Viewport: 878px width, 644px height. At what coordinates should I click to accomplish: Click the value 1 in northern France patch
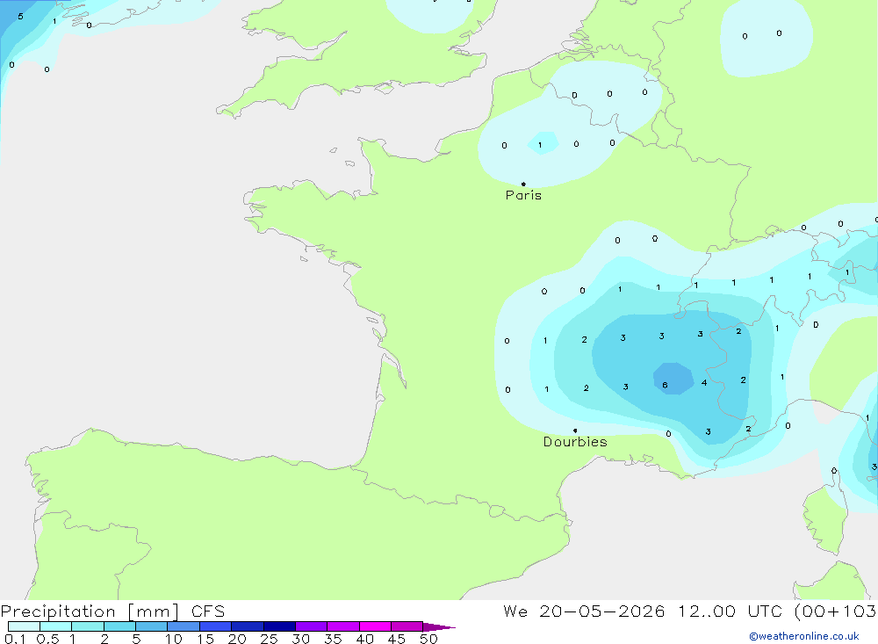click(x=540, y=145)
